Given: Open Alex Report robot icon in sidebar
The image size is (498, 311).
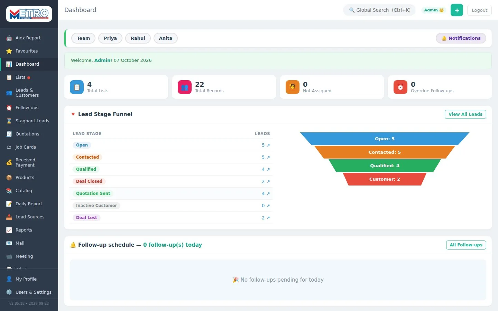Looking at the screenshot, I should point(9,38).
